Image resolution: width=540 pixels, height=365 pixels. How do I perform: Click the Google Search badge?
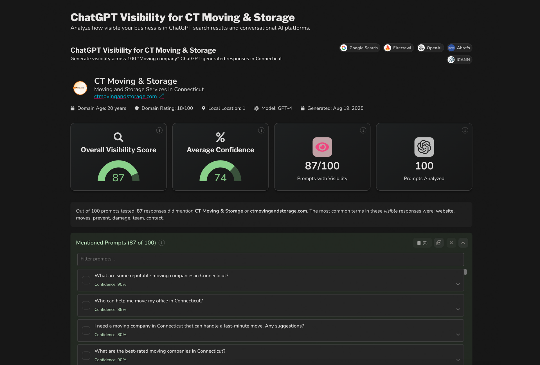360,48
